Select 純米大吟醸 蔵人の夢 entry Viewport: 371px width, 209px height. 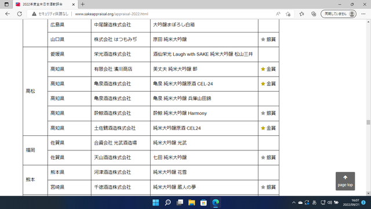coord(174,187)
